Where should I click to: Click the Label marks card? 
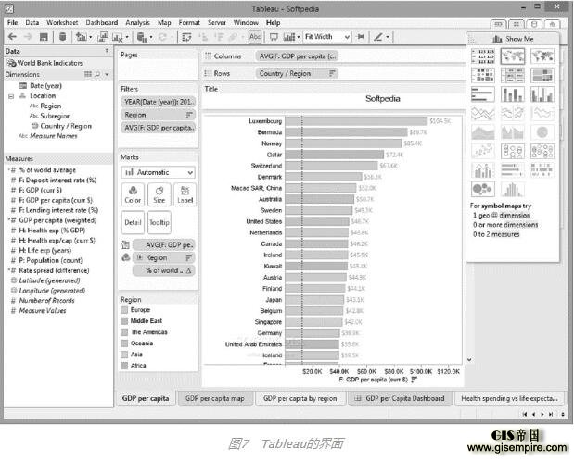pos(185,194)
